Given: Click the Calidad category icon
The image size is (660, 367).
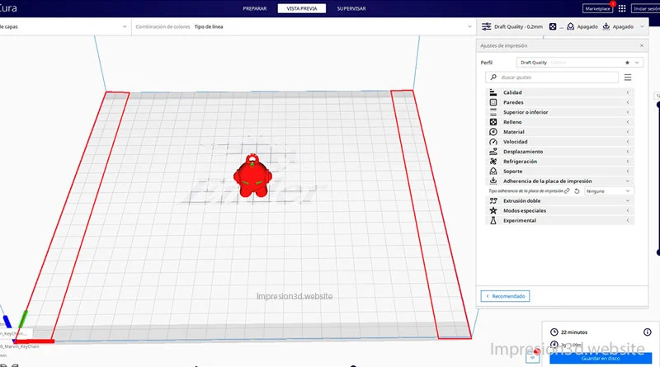Looking at the screenshot, I should (x=493, y=92).
